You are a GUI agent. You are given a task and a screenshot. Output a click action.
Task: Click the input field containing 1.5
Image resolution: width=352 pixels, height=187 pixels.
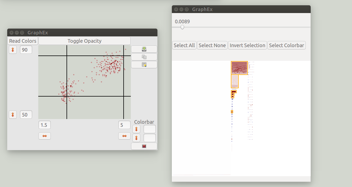(x=45, y=125)
